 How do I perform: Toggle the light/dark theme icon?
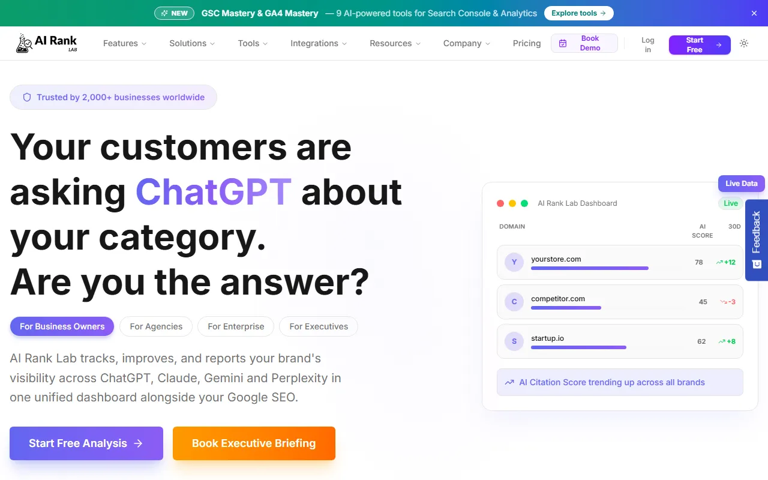point(744,43)
